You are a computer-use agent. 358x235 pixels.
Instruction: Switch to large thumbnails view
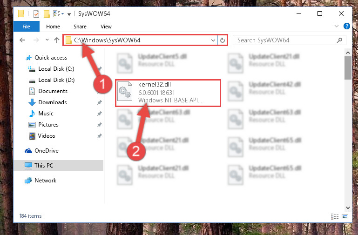345,216
